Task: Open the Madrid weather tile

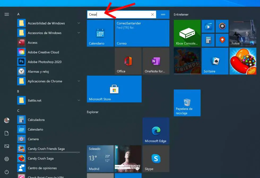Action: click(100, 159)
